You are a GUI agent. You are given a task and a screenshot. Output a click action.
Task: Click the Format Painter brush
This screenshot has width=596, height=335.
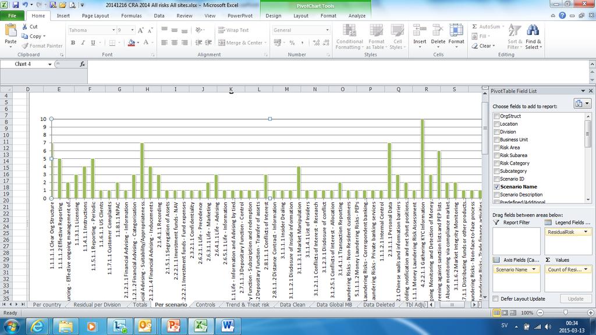(x=24, y=45)
